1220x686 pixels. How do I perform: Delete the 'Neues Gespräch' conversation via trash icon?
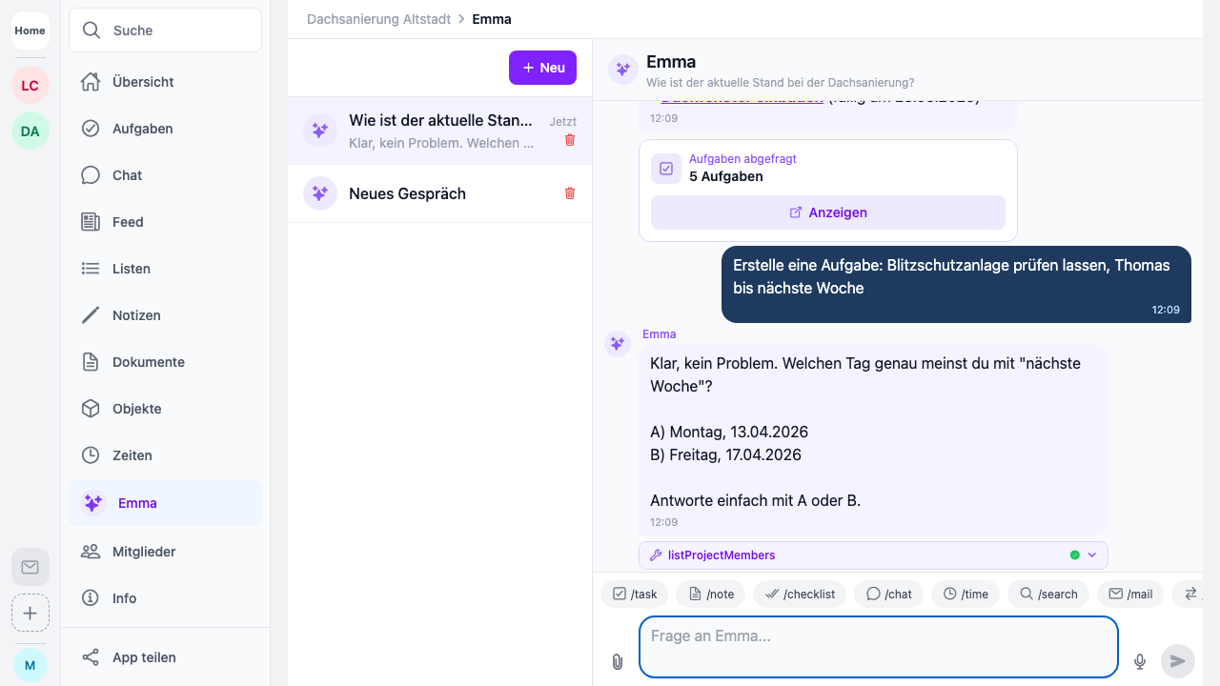click(x=570, y=193)
